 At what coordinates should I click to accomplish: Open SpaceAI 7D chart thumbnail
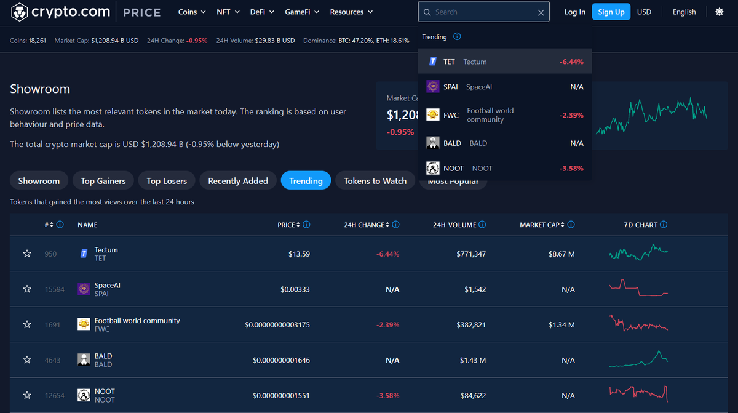click(638, 288)
